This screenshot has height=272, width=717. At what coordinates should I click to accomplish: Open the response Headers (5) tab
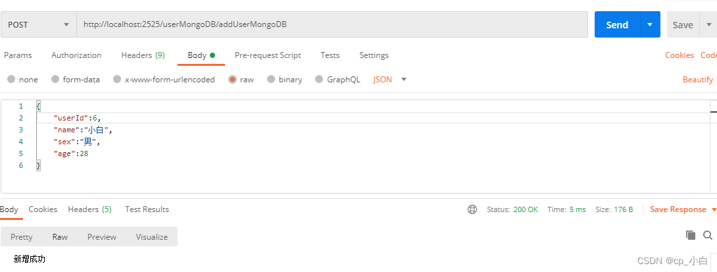[89, 209]
